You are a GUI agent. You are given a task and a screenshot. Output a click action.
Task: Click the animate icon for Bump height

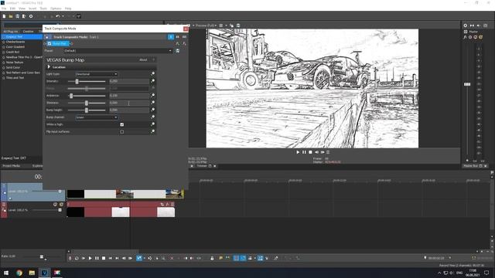[153, 110]
